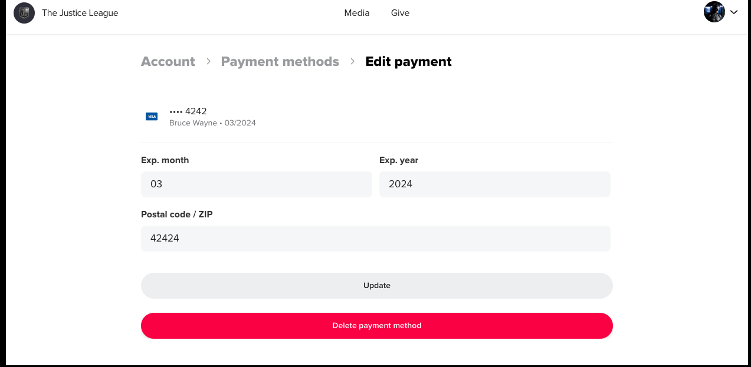Click The Justice League site title
Image resolution: width=751 pixels, height=367 pixels.
pos(80,13)
